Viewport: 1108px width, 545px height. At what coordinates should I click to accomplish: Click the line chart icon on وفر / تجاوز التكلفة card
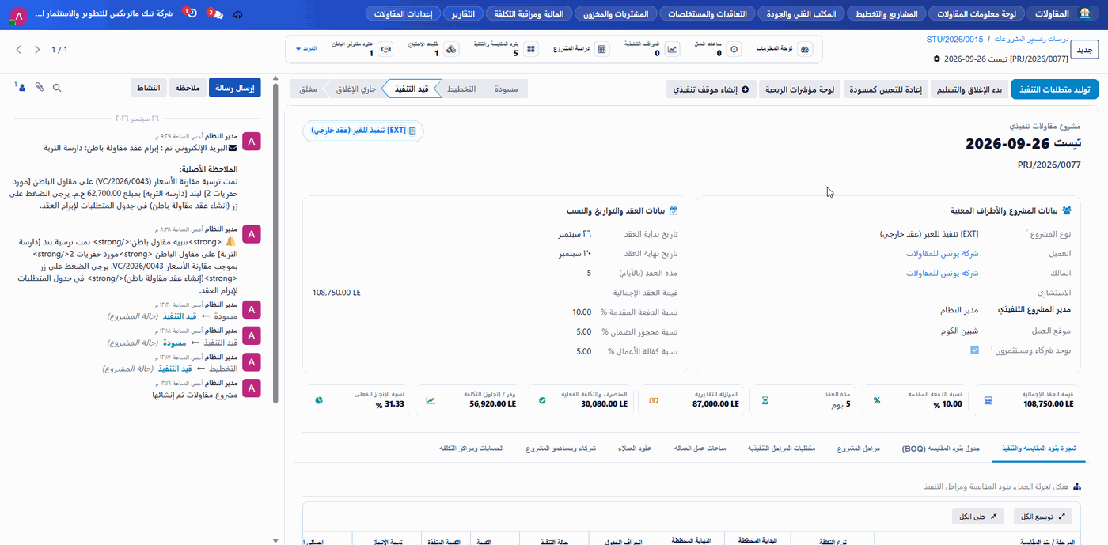[x=431, y=400]
